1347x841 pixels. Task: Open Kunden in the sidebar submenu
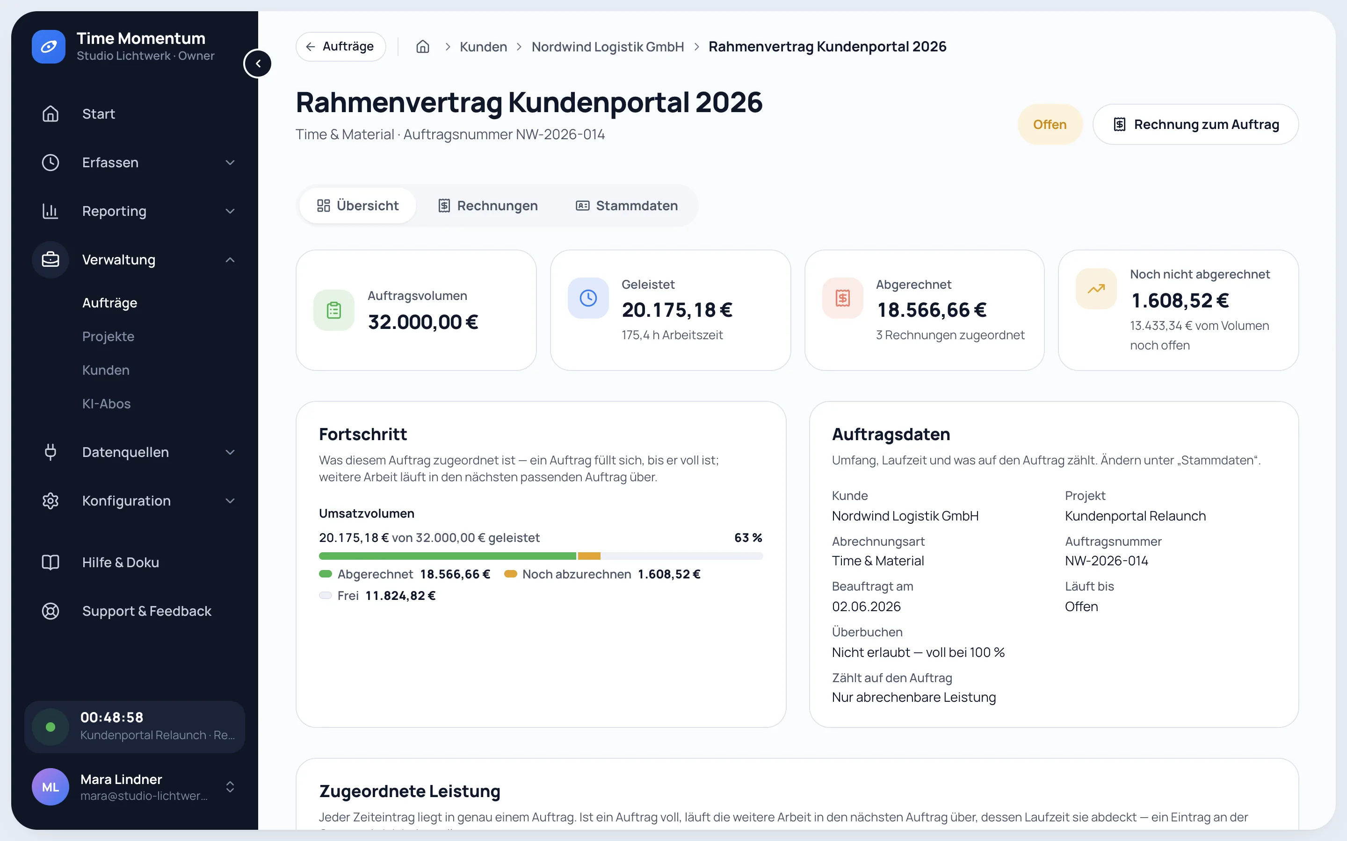(106, 370)
